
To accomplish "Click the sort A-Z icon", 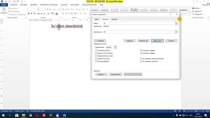I will (84, 10).
